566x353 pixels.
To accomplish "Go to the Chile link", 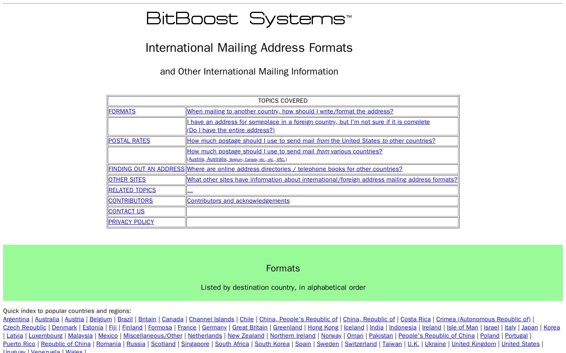I will coord(247,319).
